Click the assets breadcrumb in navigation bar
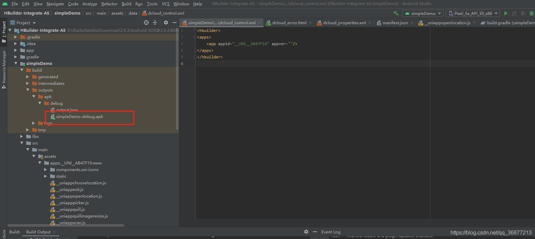Viewport: 535px width, 239px height. tap(117, 13)
